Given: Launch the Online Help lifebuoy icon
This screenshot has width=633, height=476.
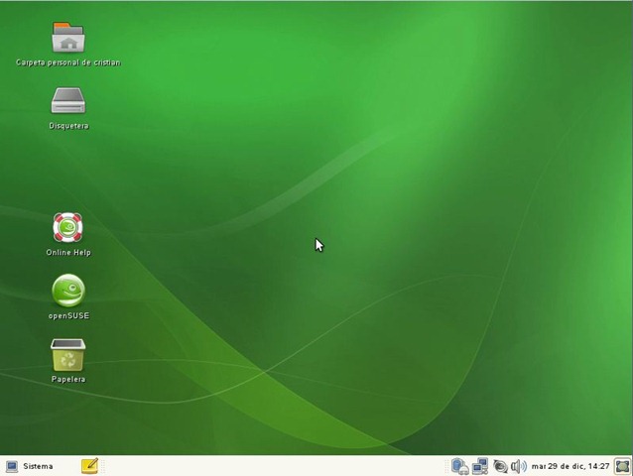Looking at the screenshot, I should [x=67, y=227].
